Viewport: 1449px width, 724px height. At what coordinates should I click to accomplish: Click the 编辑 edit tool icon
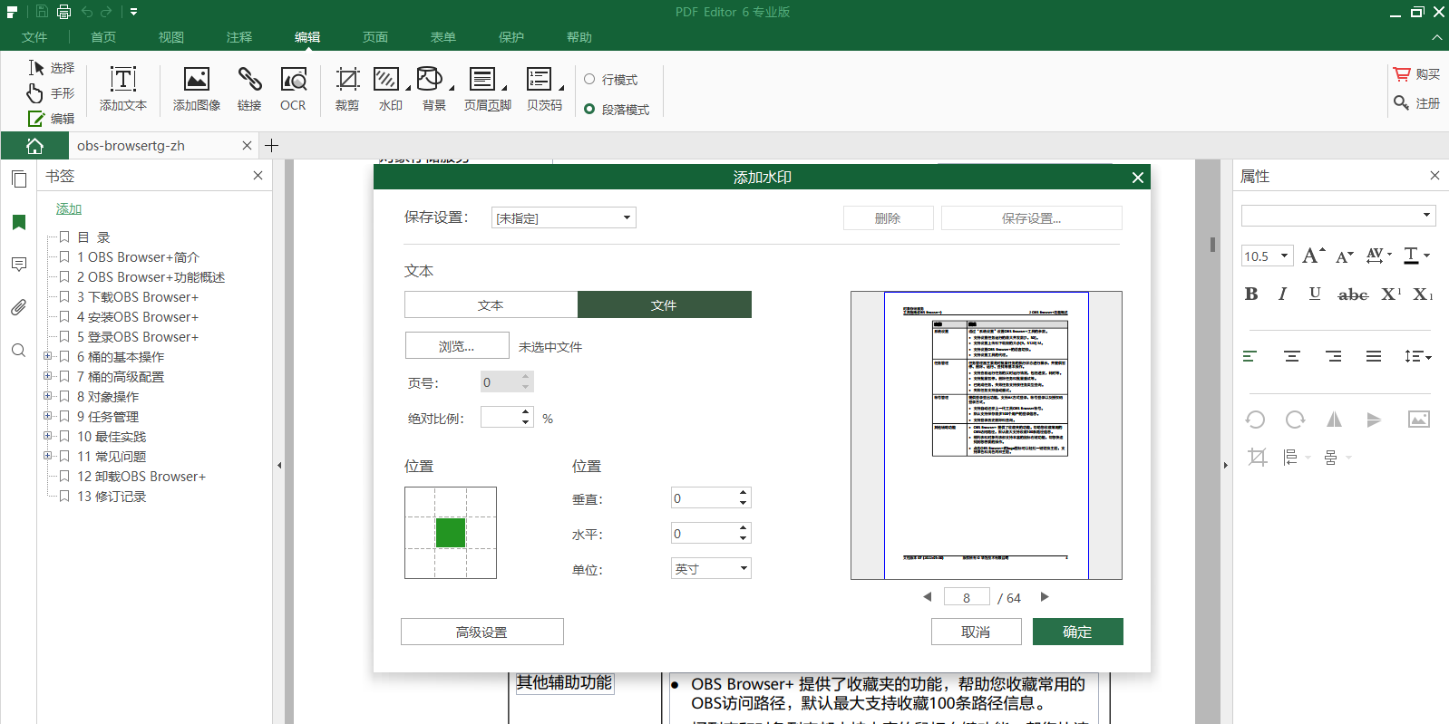(x=36, y=119)
